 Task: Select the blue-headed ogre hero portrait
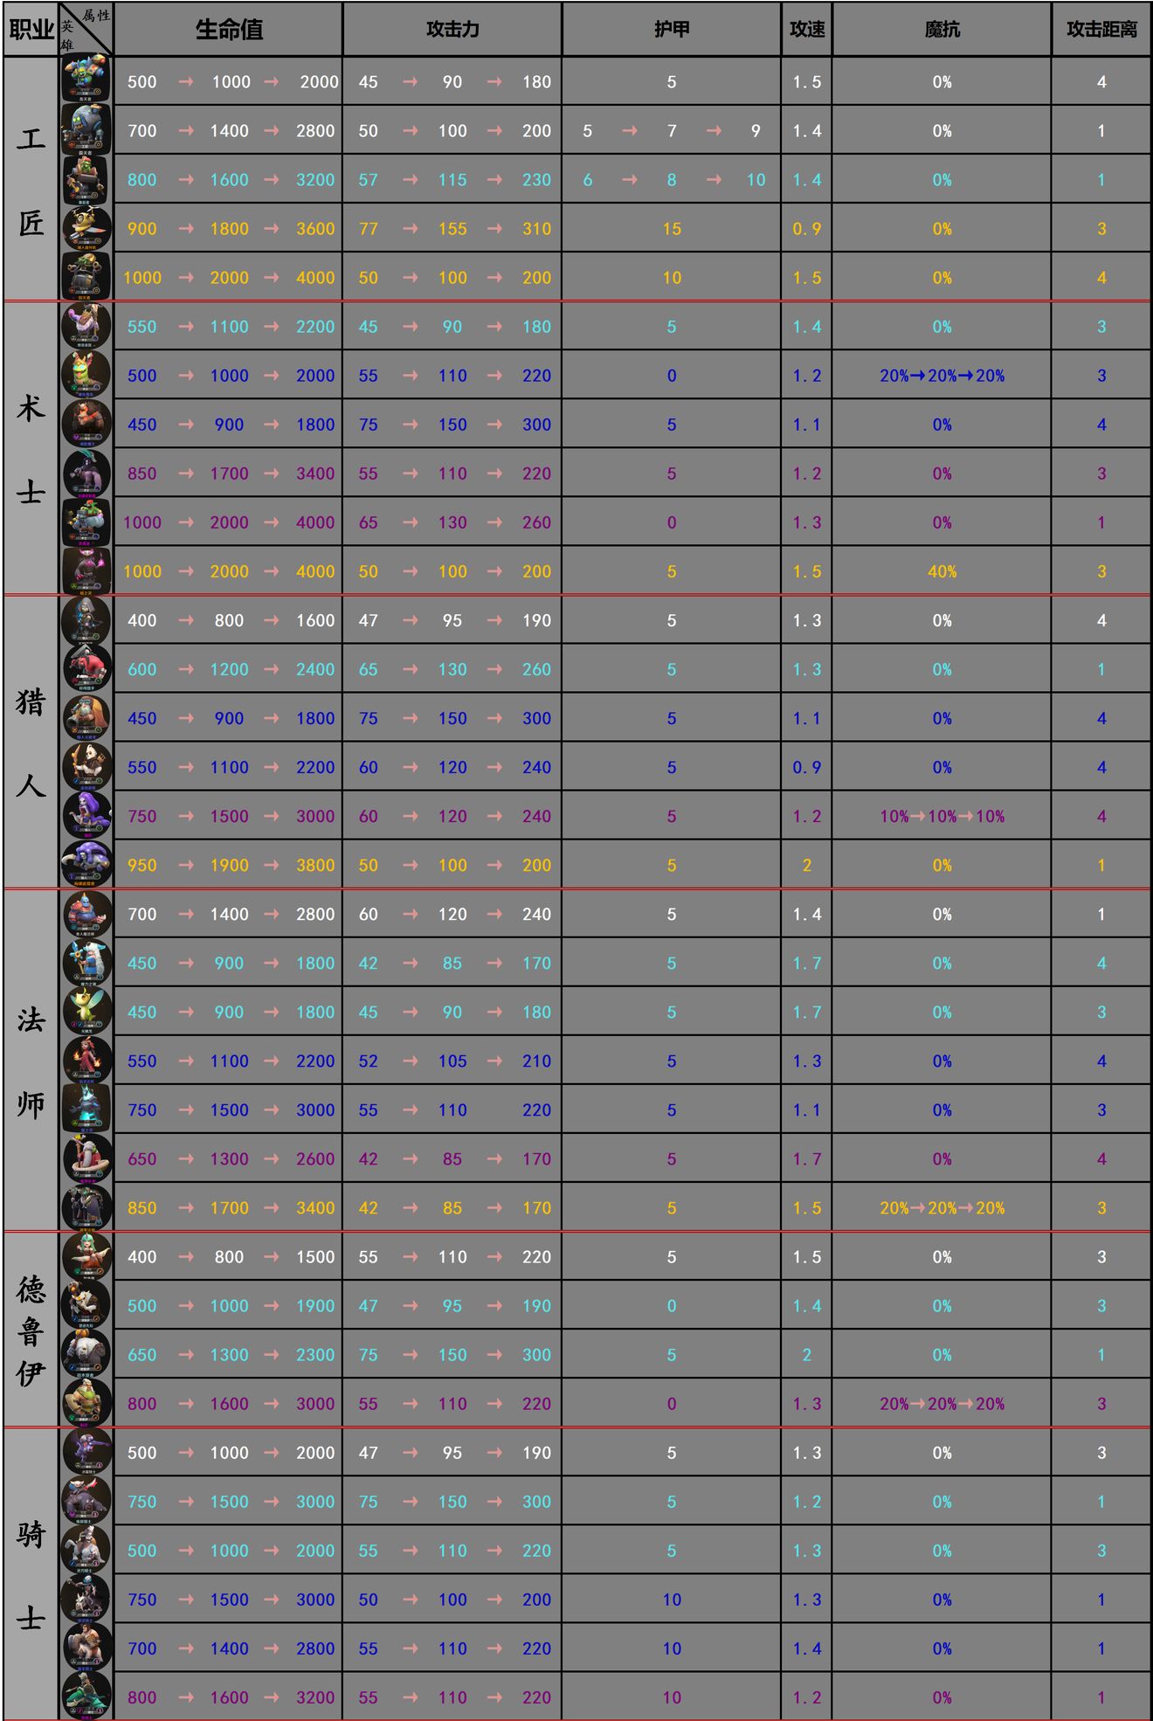click(86, 913)
